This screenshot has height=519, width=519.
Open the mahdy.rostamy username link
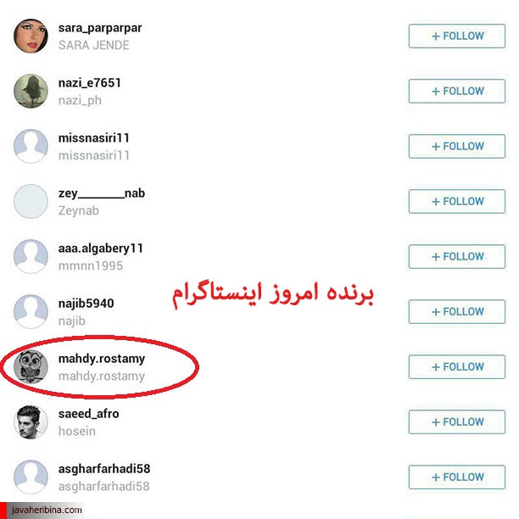tap(102, 359)
